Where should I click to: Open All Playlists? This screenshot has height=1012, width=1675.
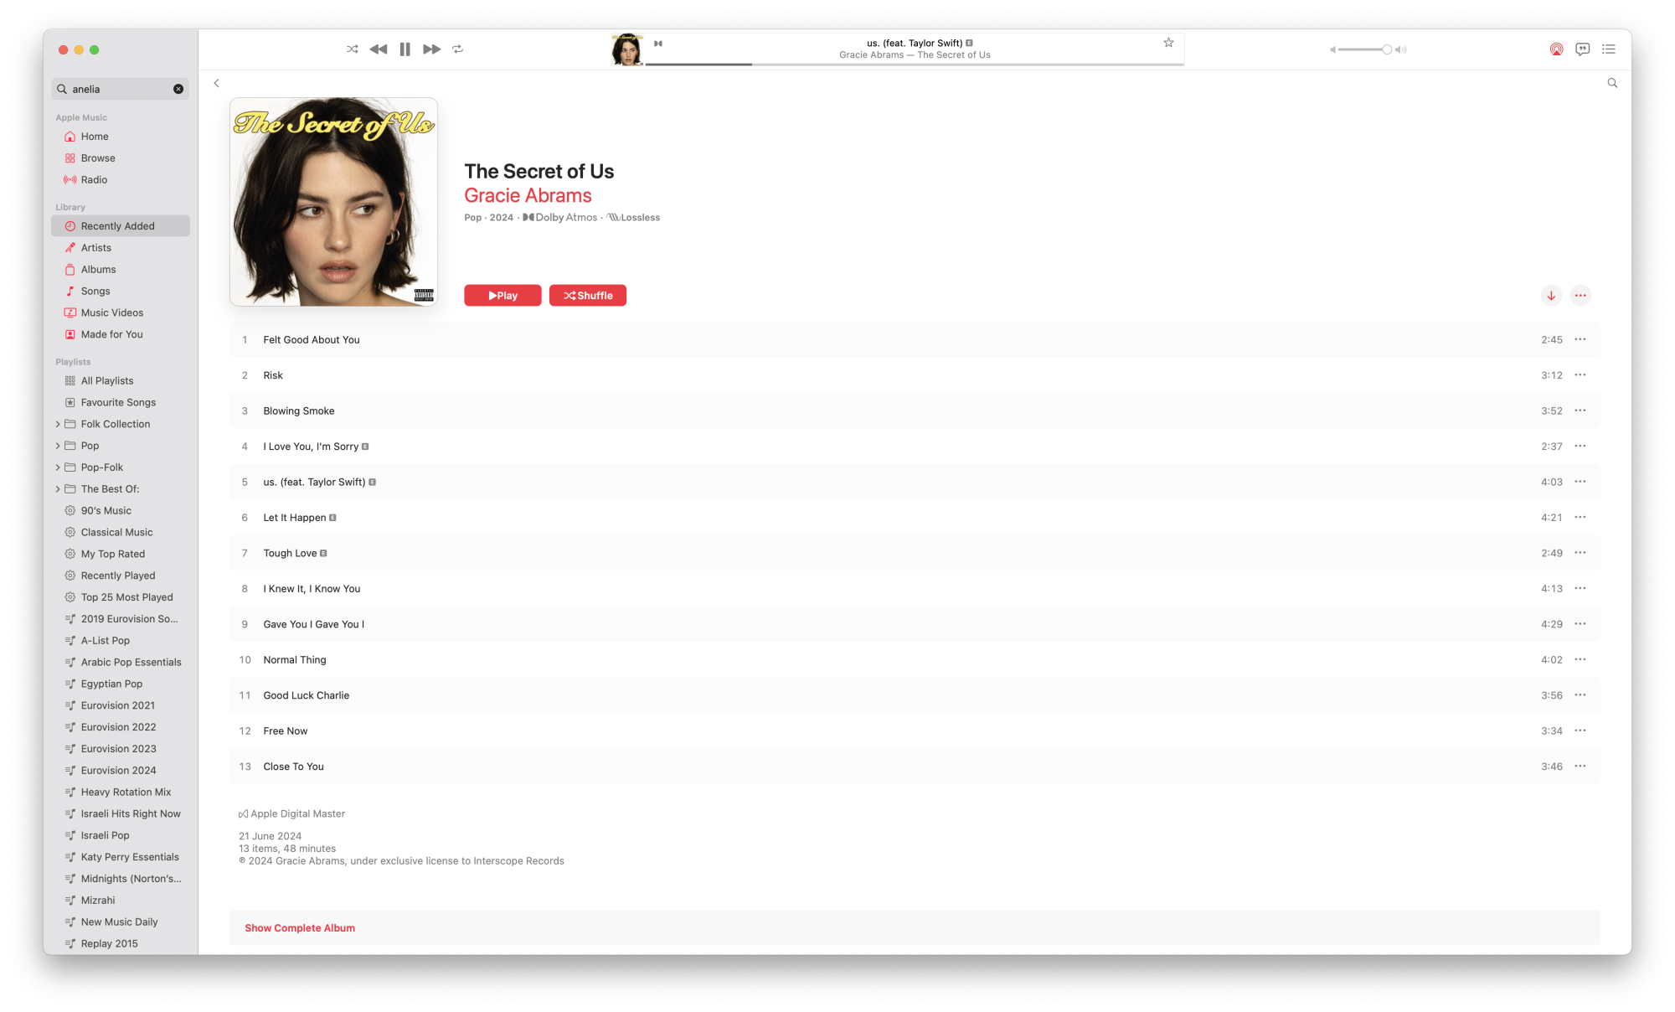[121, 381]
